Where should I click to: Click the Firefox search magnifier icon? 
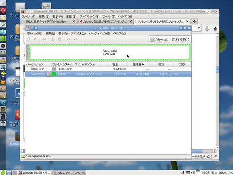pos(199,29)
